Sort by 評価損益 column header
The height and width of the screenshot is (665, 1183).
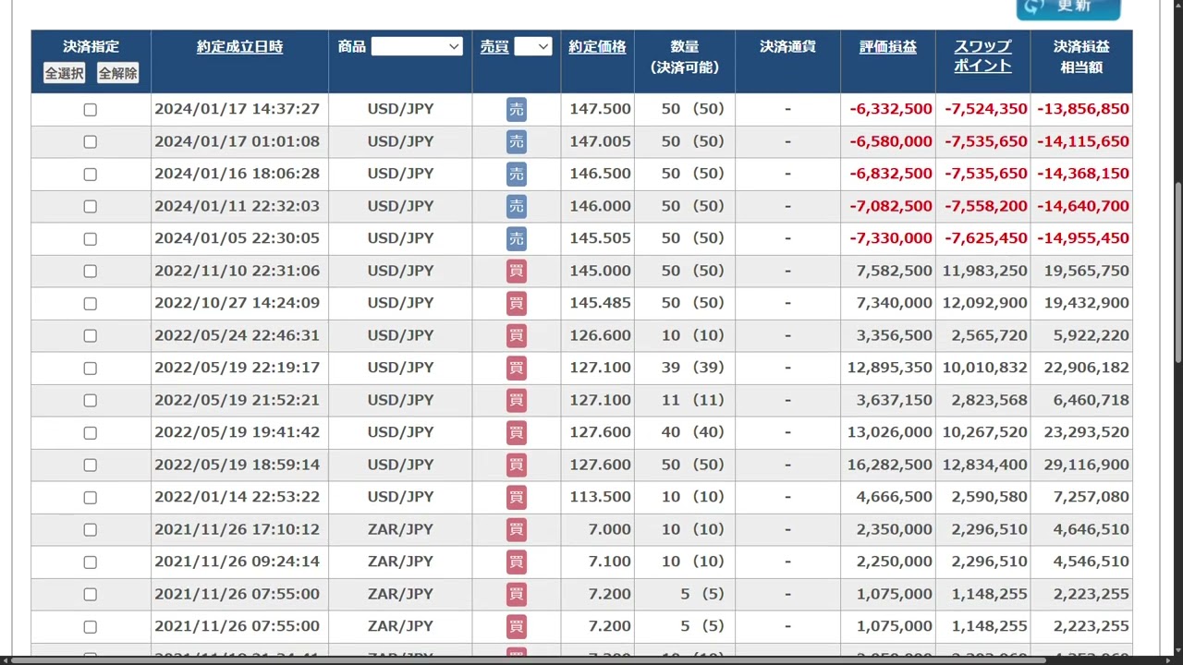pyautogui.click(x=887, y=46)
